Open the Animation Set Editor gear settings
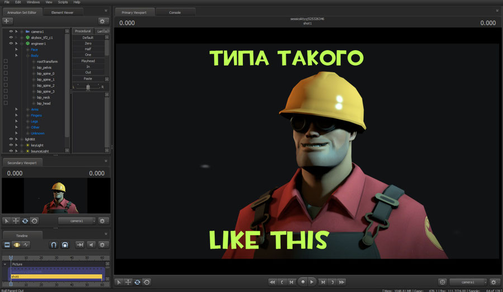The image size is (503, 292). tap(103, 21)
